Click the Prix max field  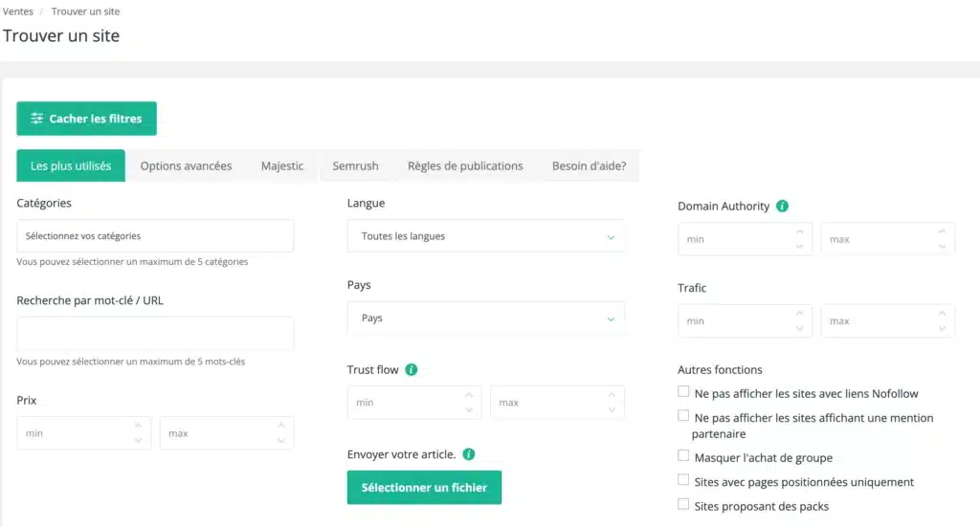coord(227,433)
